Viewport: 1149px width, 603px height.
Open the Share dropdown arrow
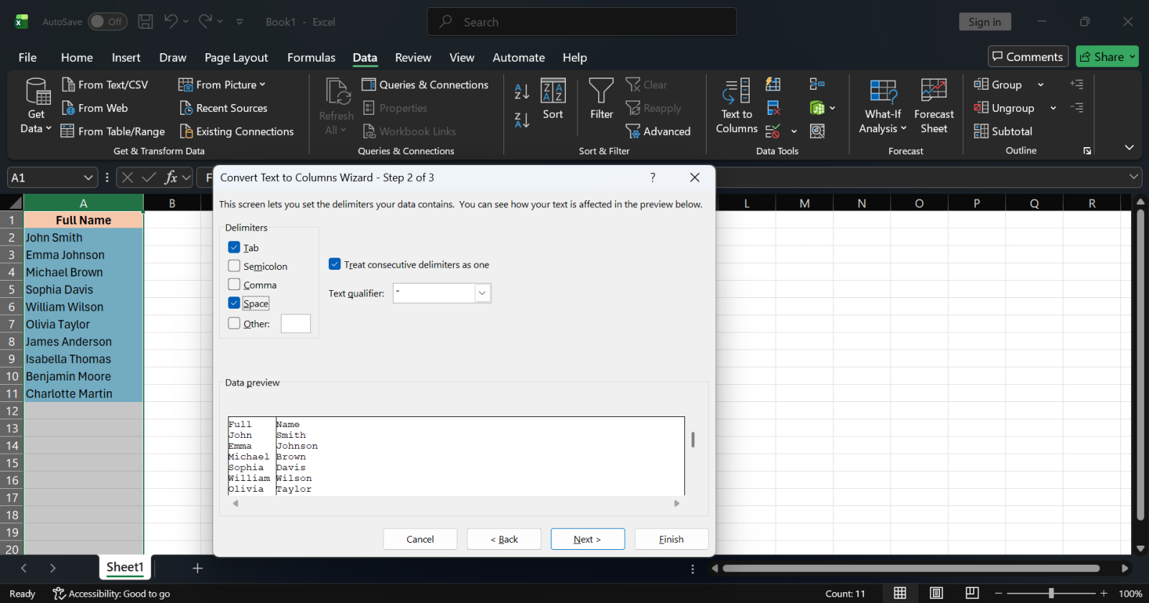(x=1132, y=57)
